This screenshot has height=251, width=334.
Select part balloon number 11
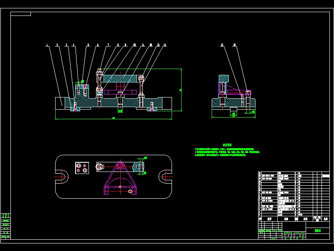143,45
